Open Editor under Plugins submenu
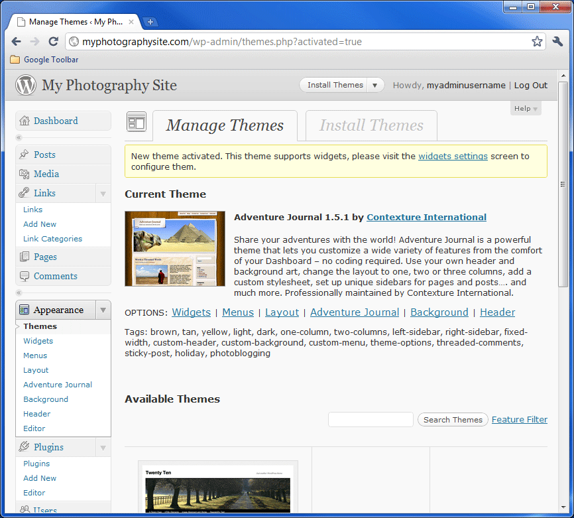This screenshot has height=518, width=574. [x=34, y=493]
